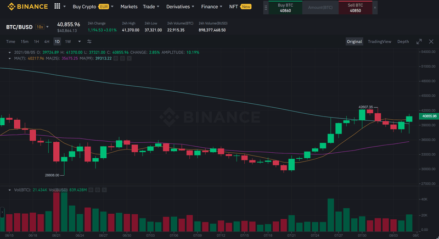Select the 4H time interval

[x=47, y=42]
